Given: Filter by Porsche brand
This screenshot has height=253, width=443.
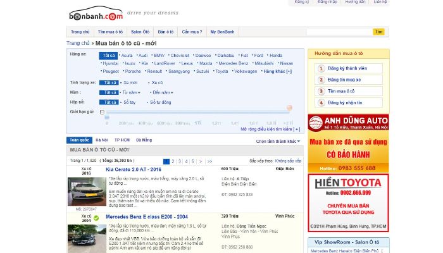Looking at the screenshot, I should click(133, 71).
